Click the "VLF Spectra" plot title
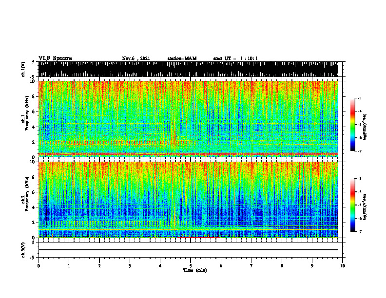Screen dimensions: 386x298 point(55,58)
